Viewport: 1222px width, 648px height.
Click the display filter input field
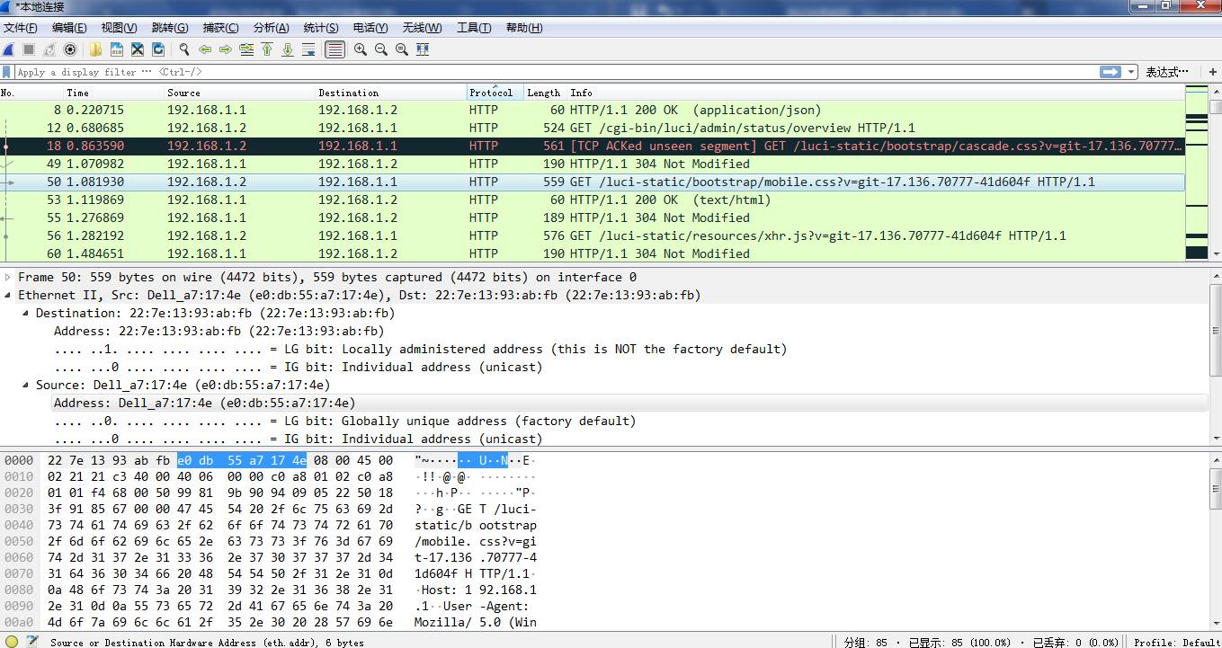pyautogui.click(x=556, y=72)
